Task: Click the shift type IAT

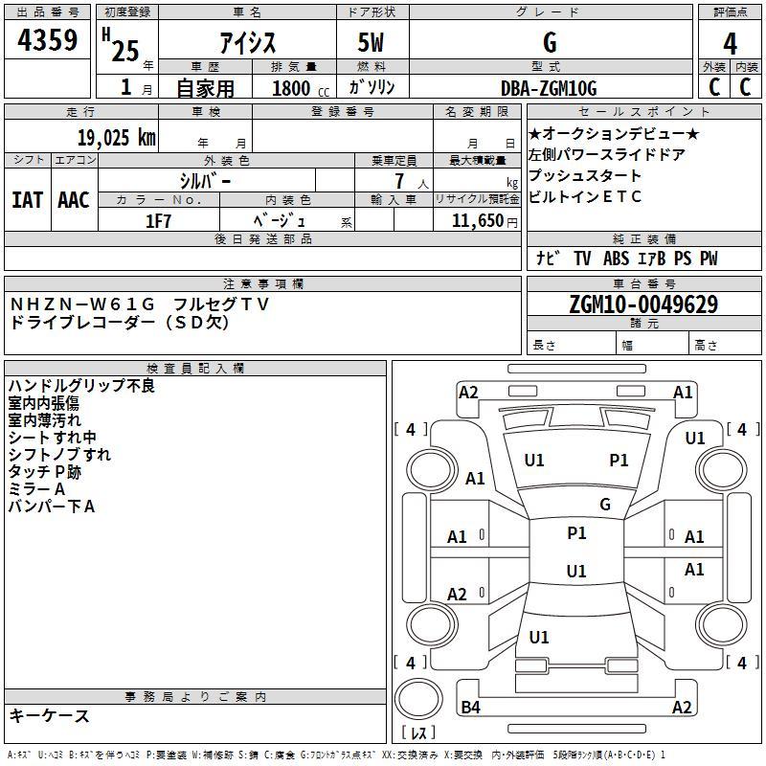Action: [x=28, y=200]
